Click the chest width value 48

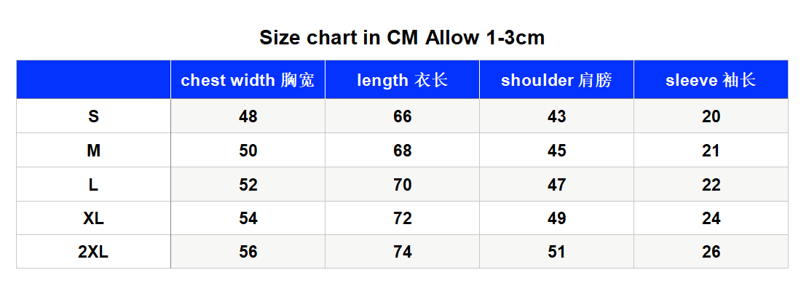[248, 116]
